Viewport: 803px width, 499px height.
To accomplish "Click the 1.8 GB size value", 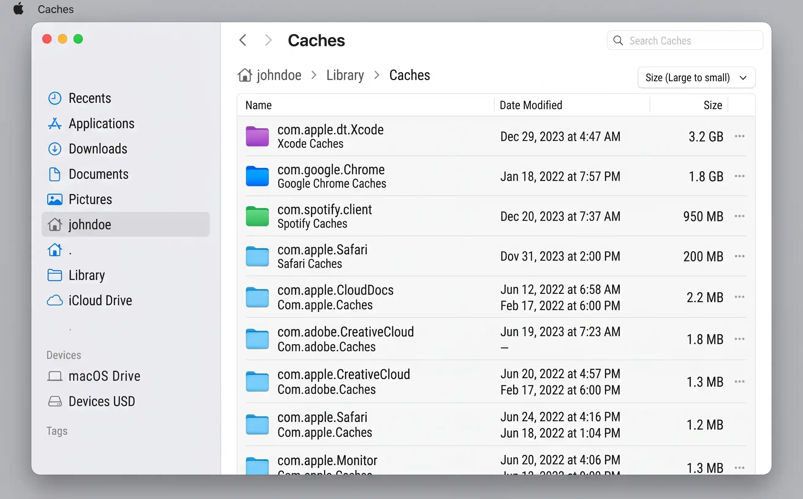I will pos(706,176).
